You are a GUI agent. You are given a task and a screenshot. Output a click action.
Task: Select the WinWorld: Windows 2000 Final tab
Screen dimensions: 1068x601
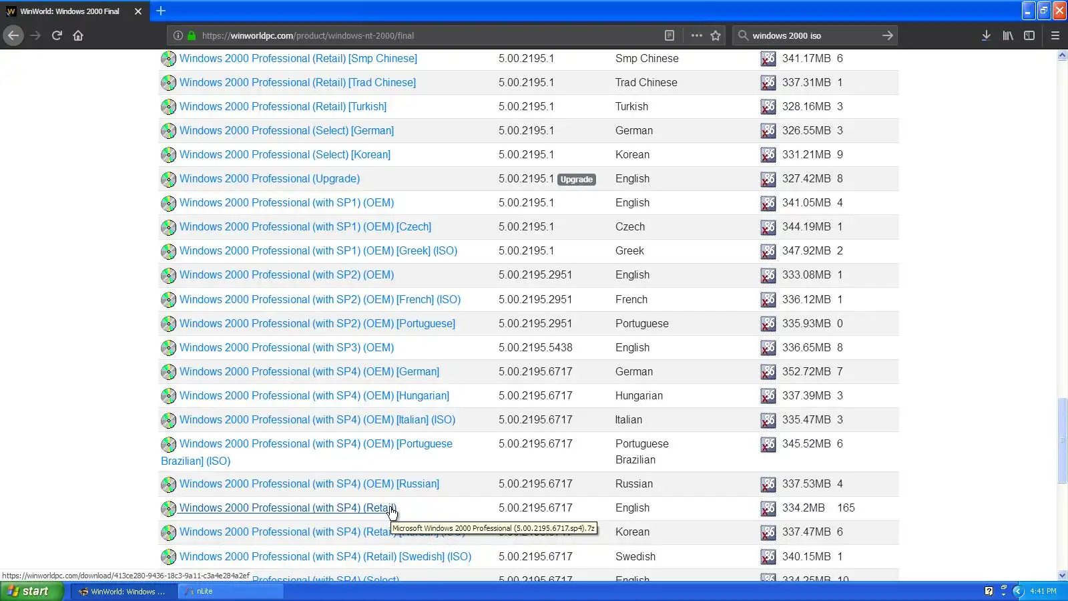tap(73, 11)
